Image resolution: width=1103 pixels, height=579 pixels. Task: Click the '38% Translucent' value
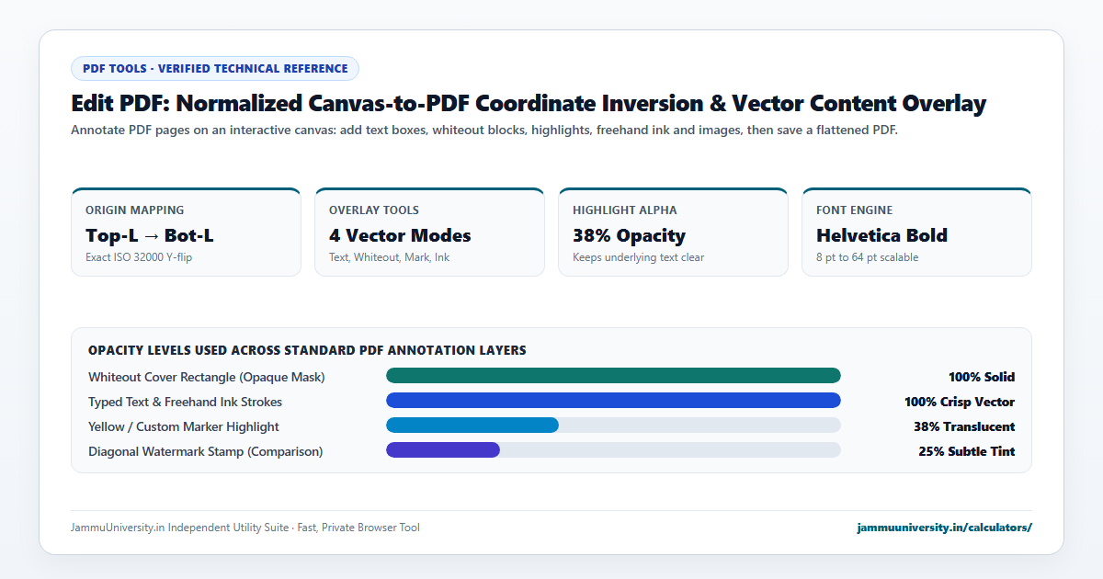coord(964,426)
